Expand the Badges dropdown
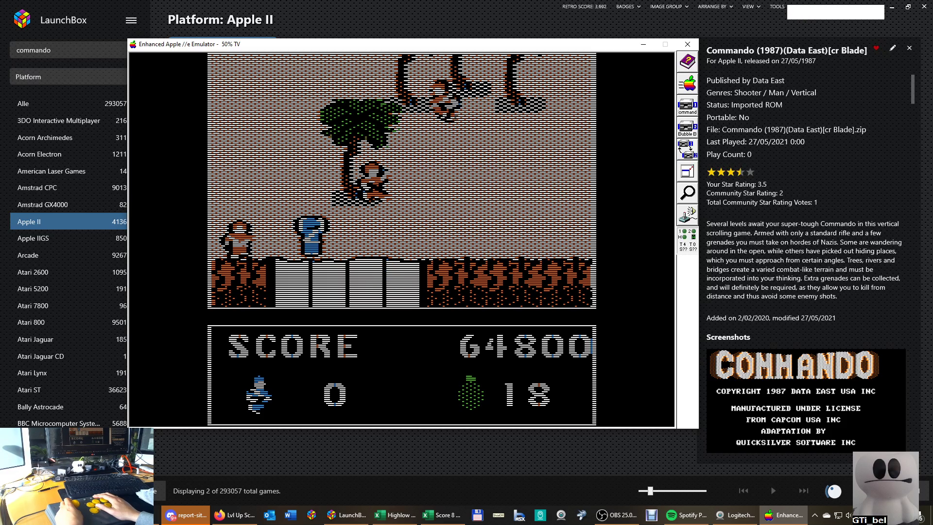933x525 pixels. coord(628,7)
